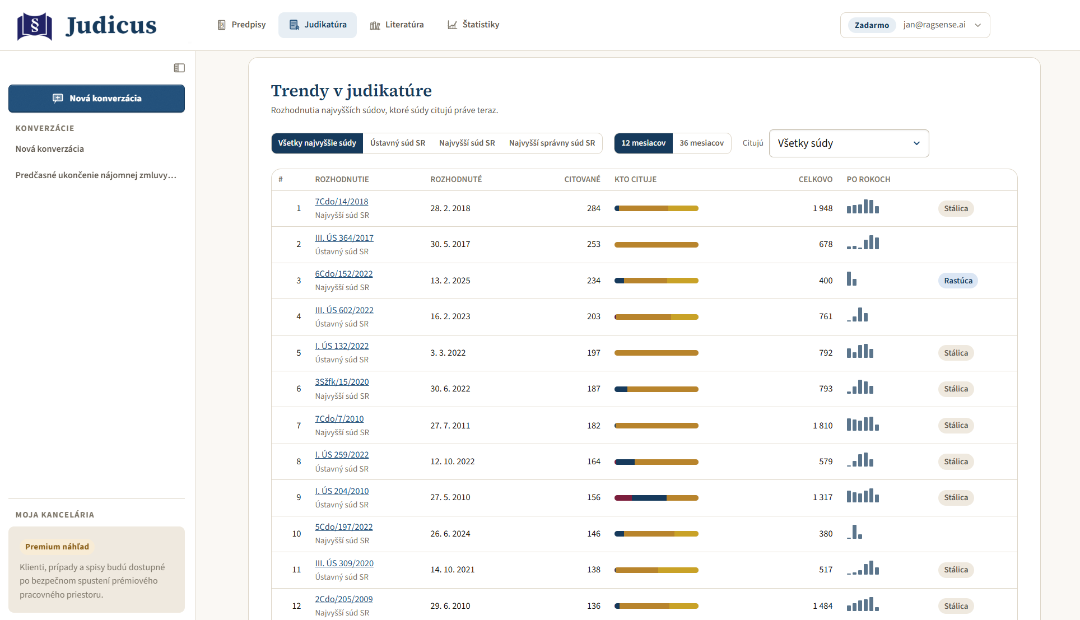Open decision I. ÚS 204/2010
This screenshot has height=620, width=1080.
point(342,491)
